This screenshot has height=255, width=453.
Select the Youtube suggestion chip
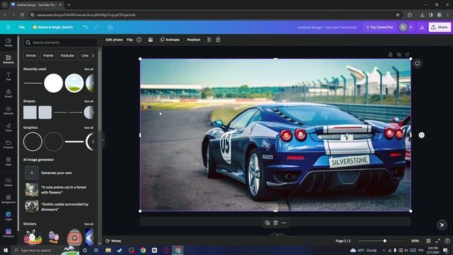coord(67,55)
